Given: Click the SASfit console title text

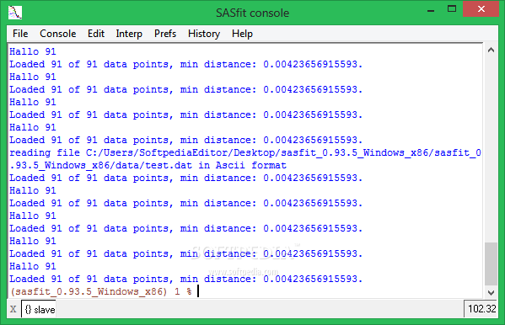Looking at the screenshot, I should pyautogui.click(x=253, y=13).
